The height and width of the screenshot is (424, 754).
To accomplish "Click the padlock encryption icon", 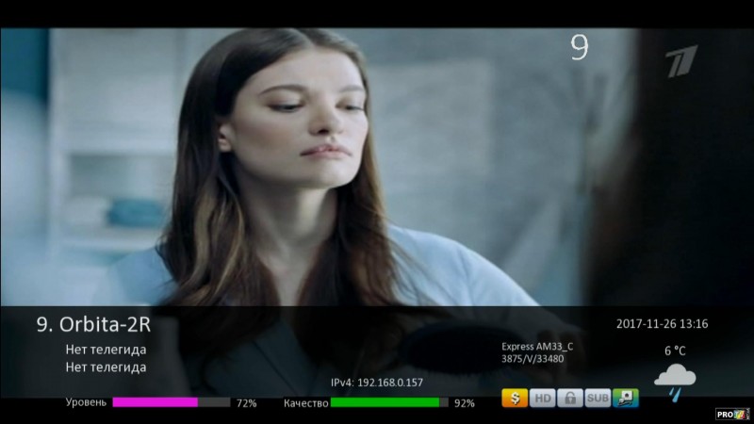I will (569, 398).
